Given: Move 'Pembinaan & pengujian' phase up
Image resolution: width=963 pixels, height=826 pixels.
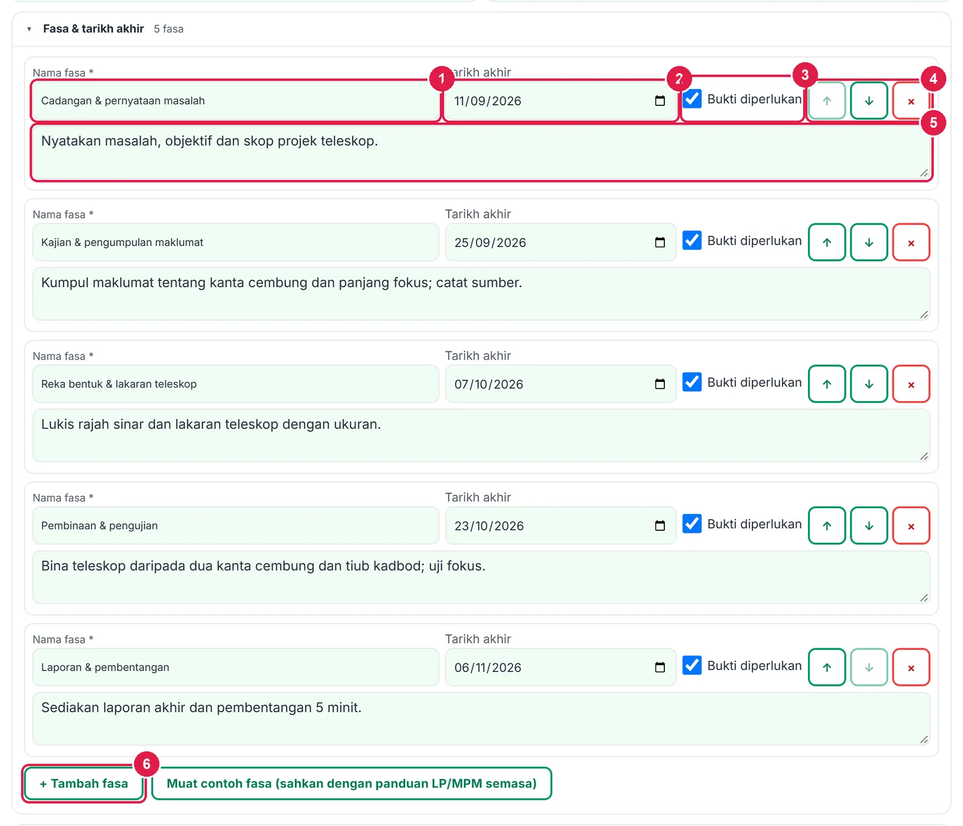Looking at the screenshot, I should click(x=827, y=526).
